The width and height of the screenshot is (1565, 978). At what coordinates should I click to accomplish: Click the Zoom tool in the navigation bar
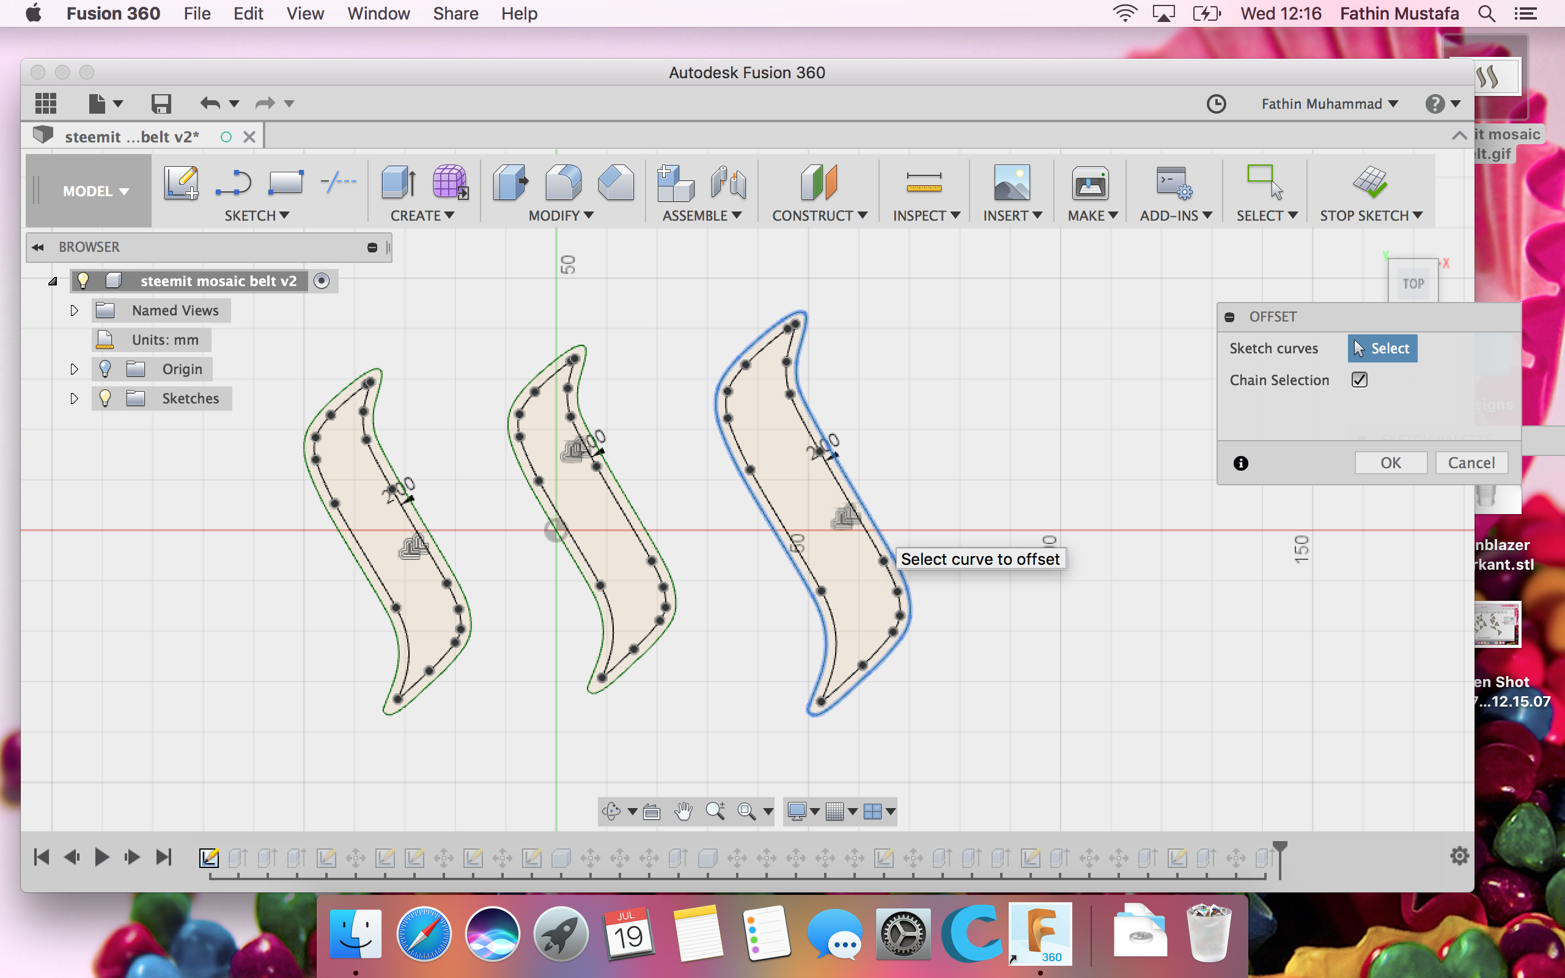click(x=715, y=811)
